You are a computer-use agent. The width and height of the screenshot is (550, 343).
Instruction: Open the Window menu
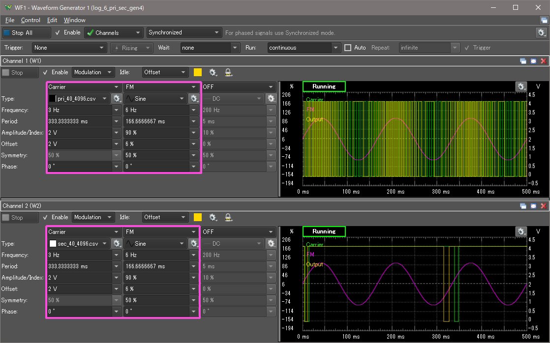(x=74, y=20)
